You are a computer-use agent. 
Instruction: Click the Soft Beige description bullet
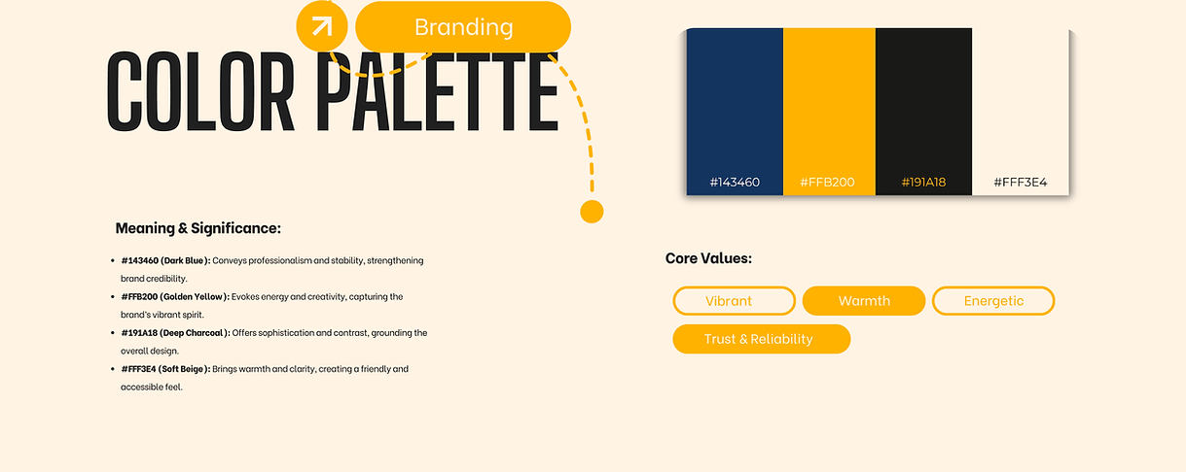tap(265, 378)
